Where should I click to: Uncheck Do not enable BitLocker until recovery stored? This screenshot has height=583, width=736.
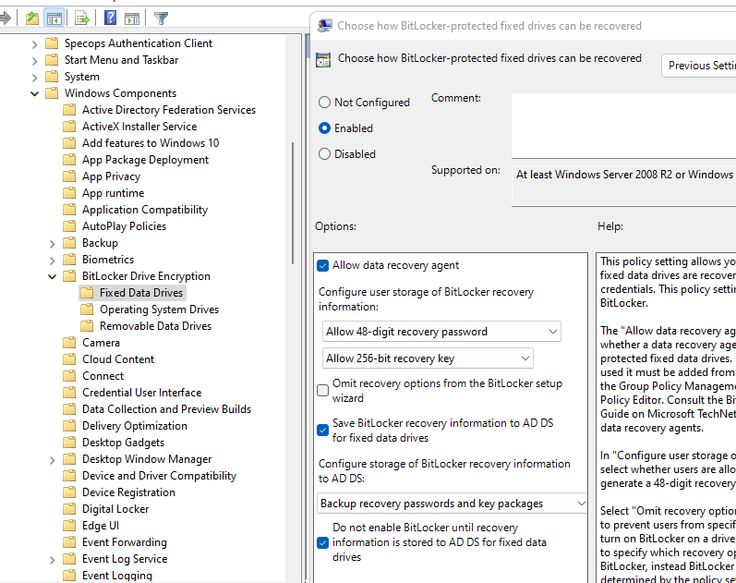pyautogui.click(x=323, y=542)
